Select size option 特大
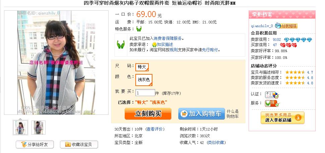 [x=142, y=67]
